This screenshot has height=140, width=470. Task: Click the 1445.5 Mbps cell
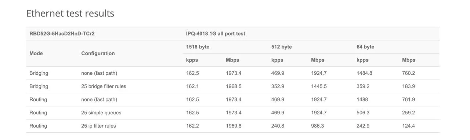[319, 86]
